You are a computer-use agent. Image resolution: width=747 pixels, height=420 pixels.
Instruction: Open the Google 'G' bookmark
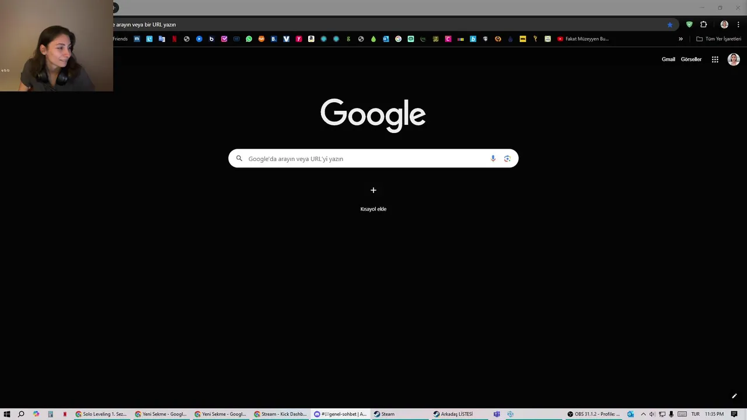398,39
